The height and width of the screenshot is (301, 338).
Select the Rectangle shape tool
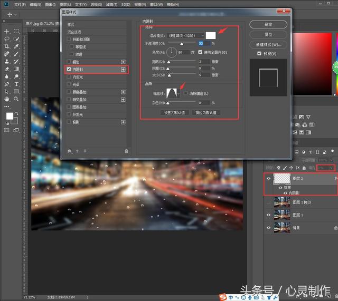point(16,92)
